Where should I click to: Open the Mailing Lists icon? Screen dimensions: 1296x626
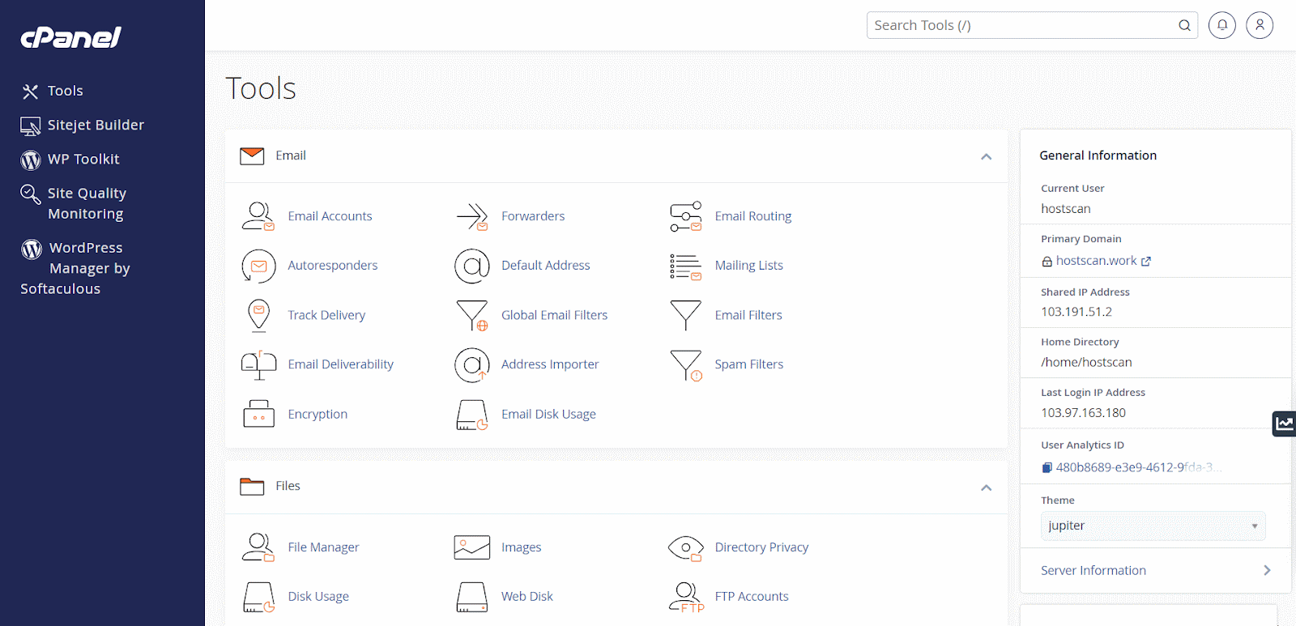pos(686,266)
